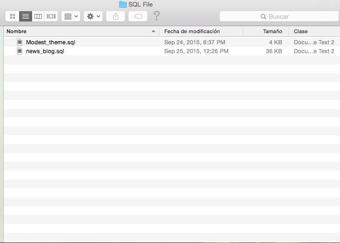Image resolution: width=340 pixels, height=243 pixels.
Task: Open the arrange items dropdown
Action: click(71, 16)
